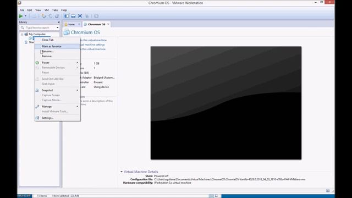Expand the Manage submenu
Screen dimensions: 352x198
click(57, 107)
